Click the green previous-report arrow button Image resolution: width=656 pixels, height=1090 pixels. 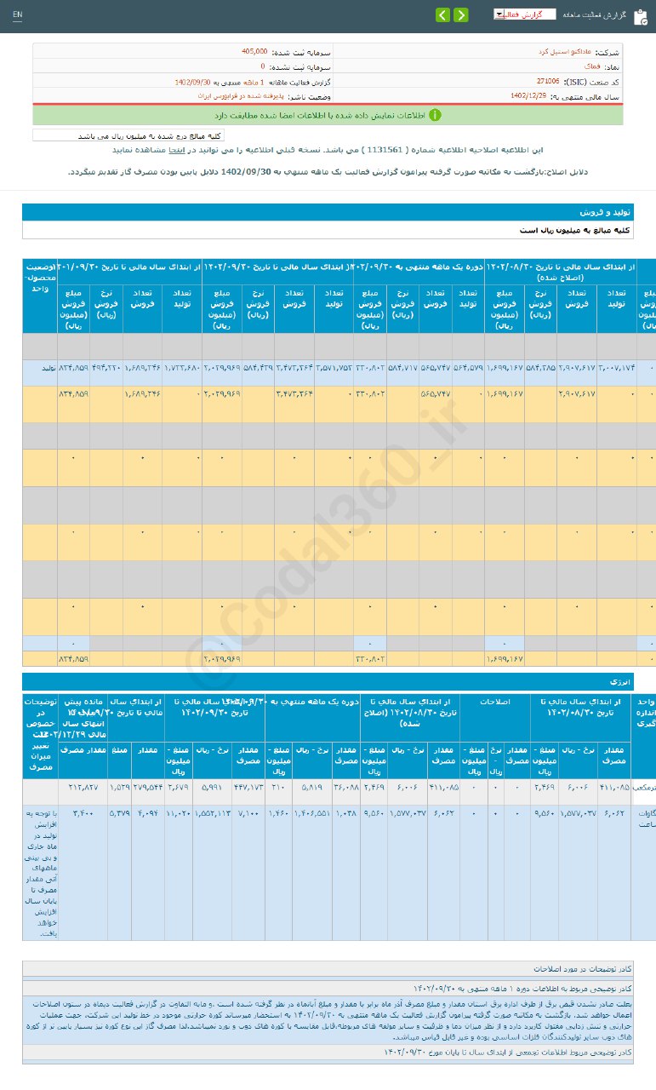[442, 14]
